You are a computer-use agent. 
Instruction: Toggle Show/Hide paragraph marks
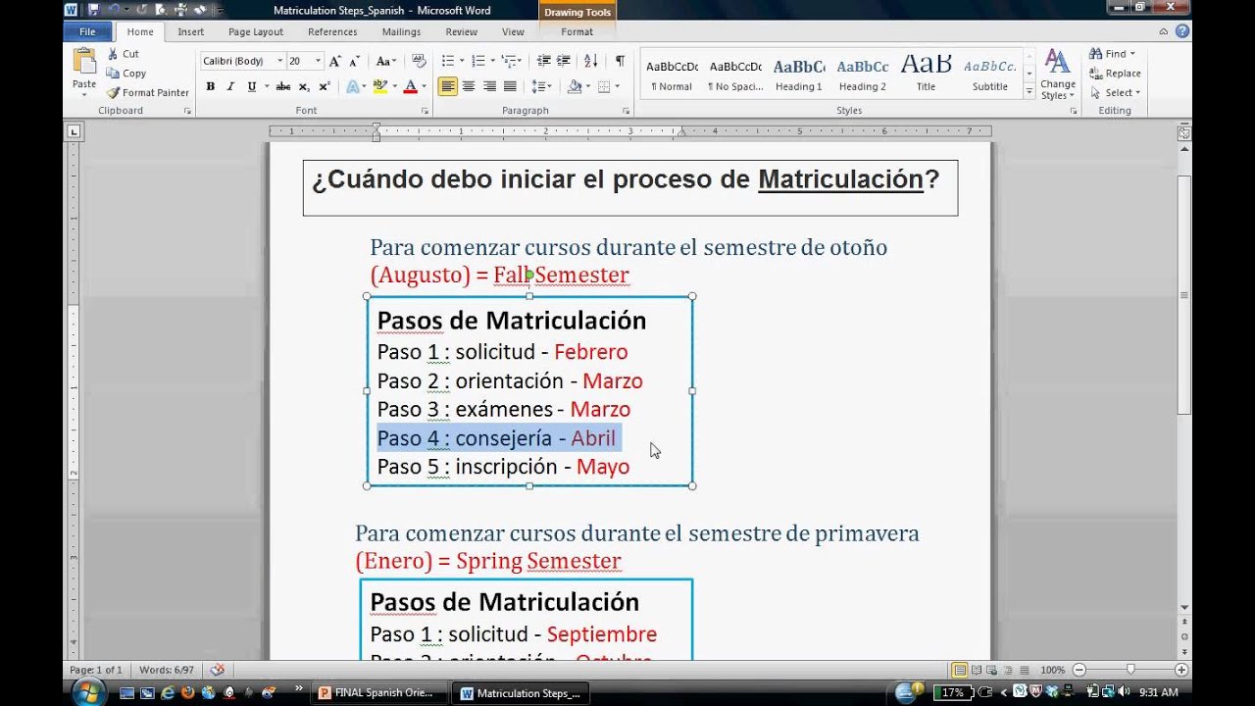tap(620, 61)
